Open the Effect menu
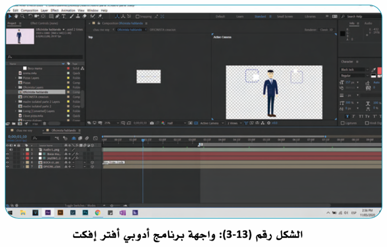This screenshot has height=247, width=387. [x=55, y=10]
